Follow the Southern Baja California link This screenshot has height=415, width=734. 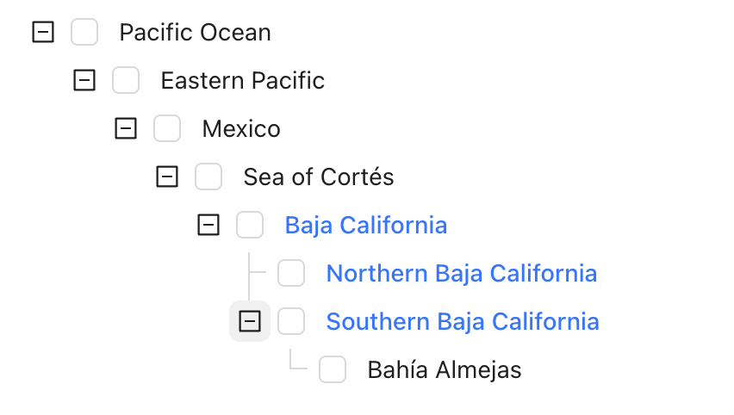click(x=463, y=322)
